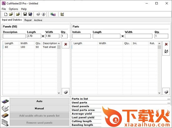Print the parts list

coord(166,91)
